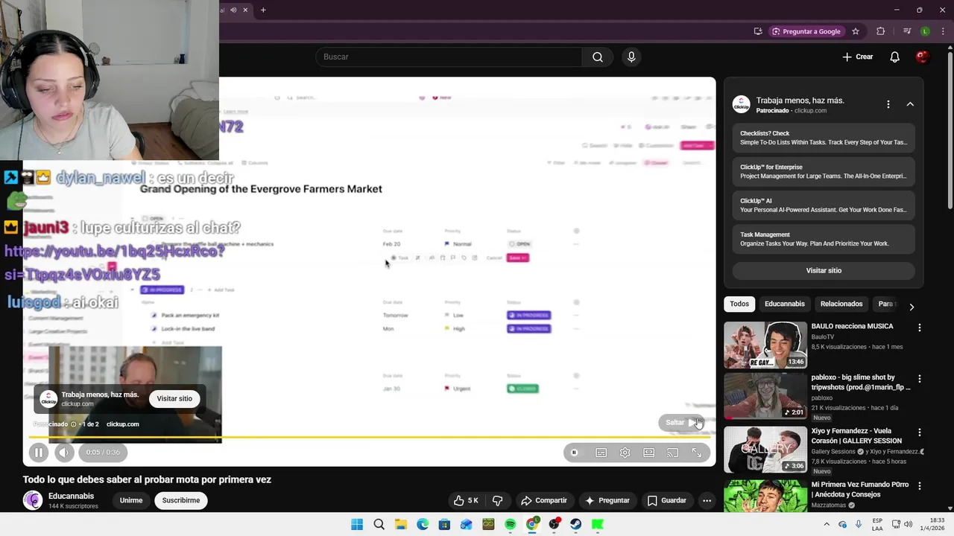Subscribe with the Suscribirme button

(181, 500)
